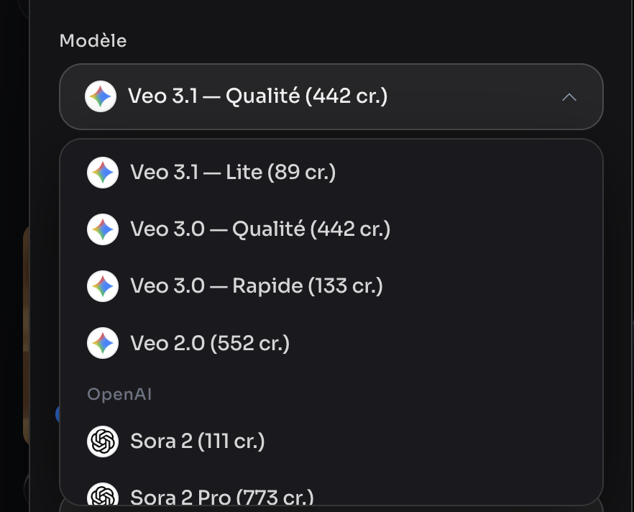Pick Veo 3.0 — Rapide (133 cr.)
The height and width of the screenshot is (512, 634).
pos(331,286)
